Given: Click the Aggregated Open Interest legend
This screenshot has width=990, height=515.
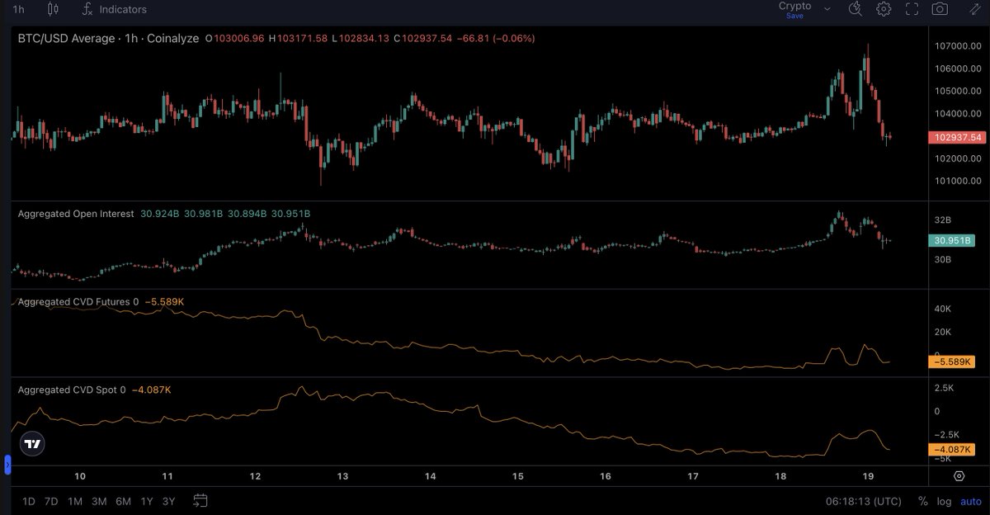Looking at the screenshot, I should tap(76, 214).
